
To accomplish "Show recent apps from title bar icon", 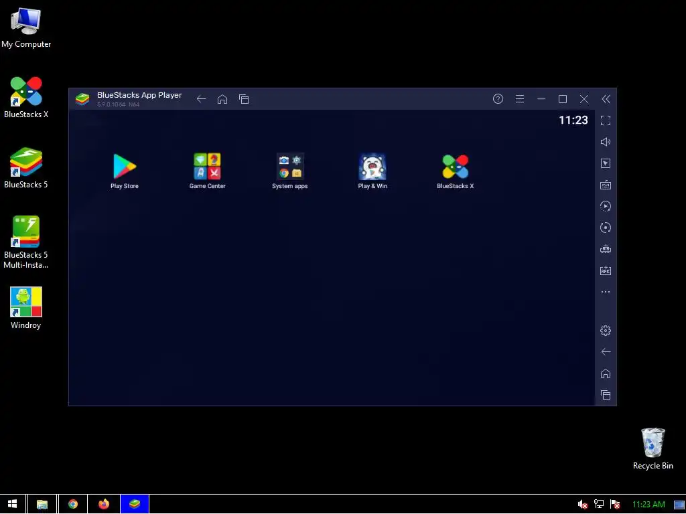I will [244, 99].
